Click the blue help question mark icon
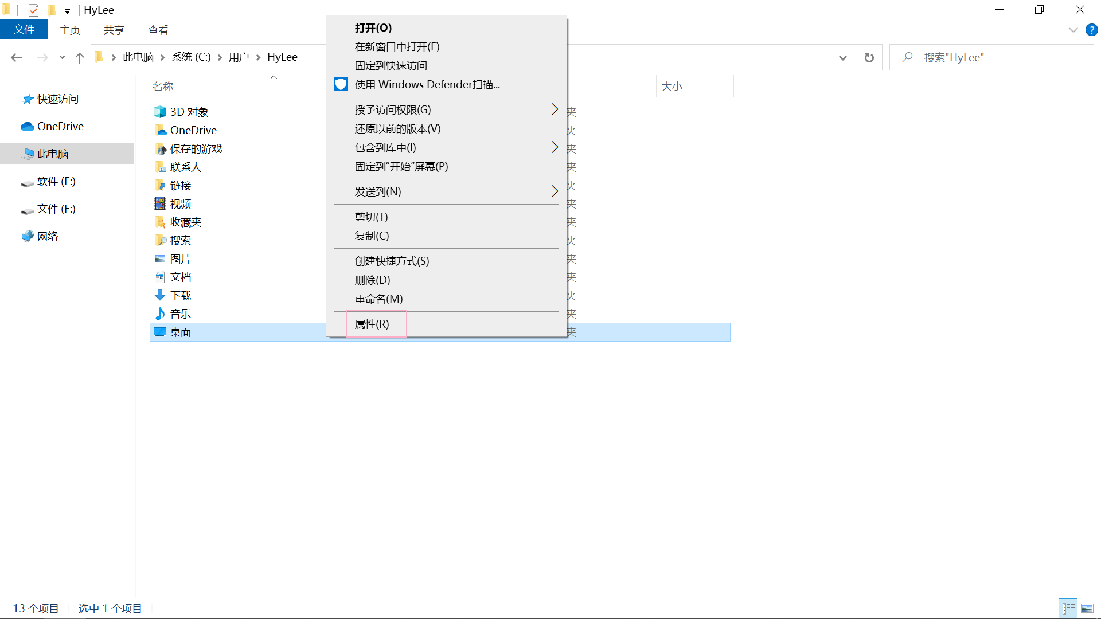 click(x=1091, y=30)
